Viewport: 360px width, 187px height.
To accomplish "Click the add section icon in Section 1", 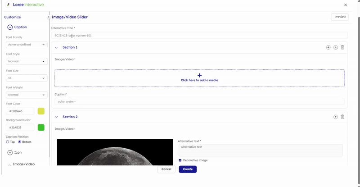I will tap(328, 47).
